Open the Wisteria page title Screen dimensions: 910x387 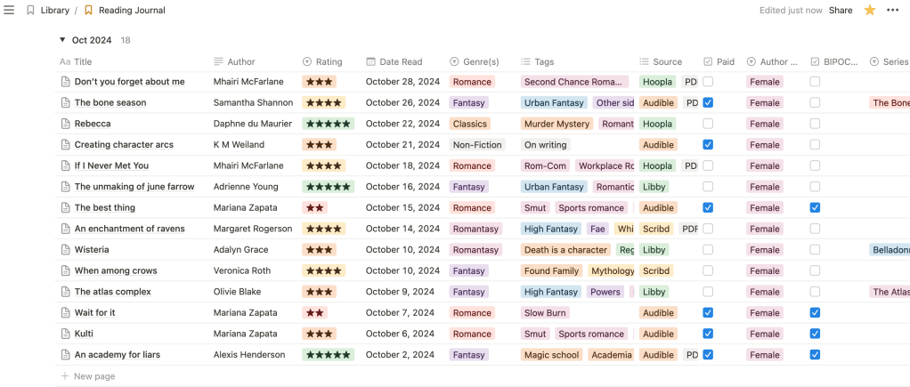92,250
